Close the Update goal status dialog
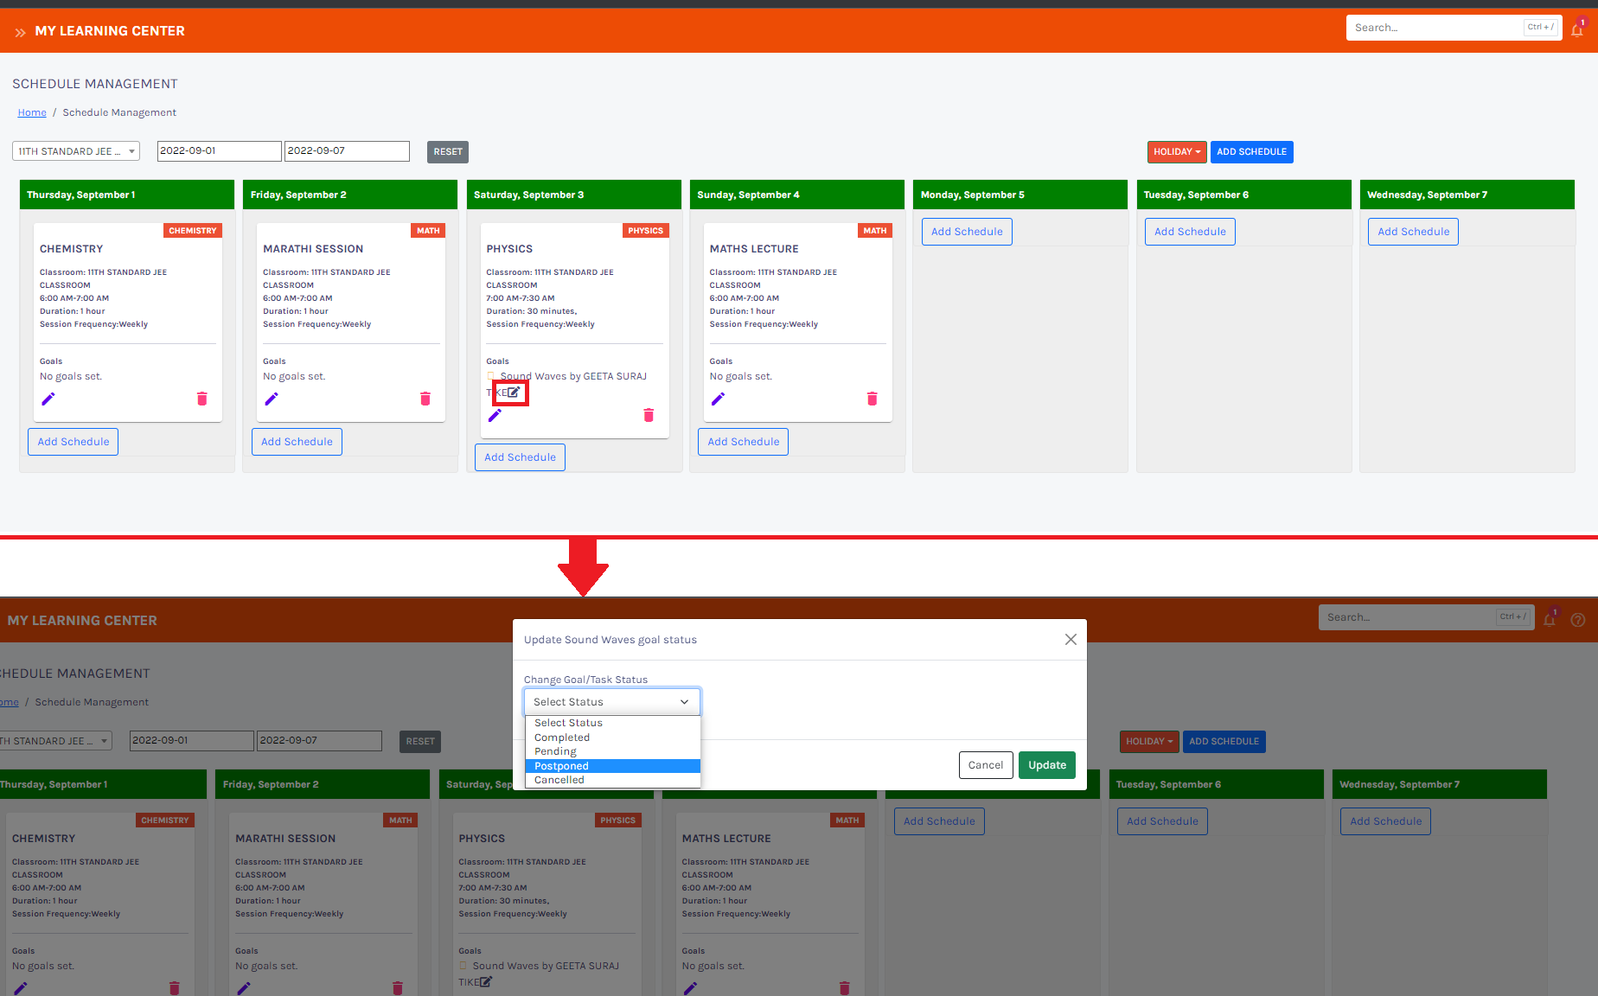Viewport: 1598px width, 996px height. click(1071, 640)
